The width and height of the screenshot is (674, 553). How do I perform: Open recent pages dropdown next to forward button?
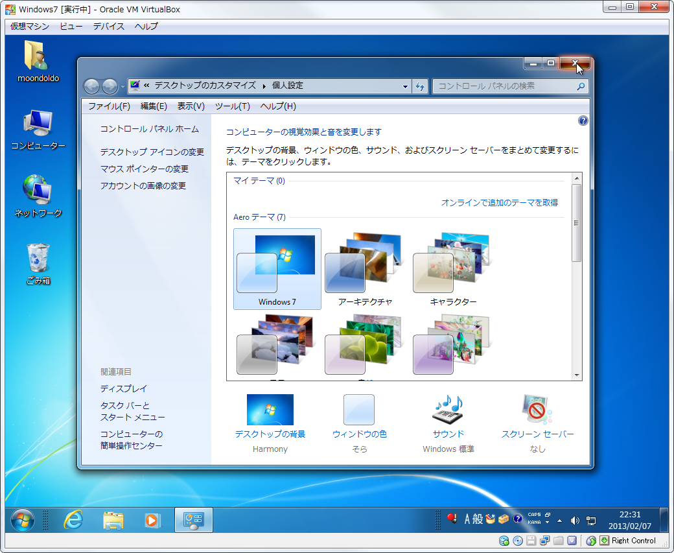[122, 86]
